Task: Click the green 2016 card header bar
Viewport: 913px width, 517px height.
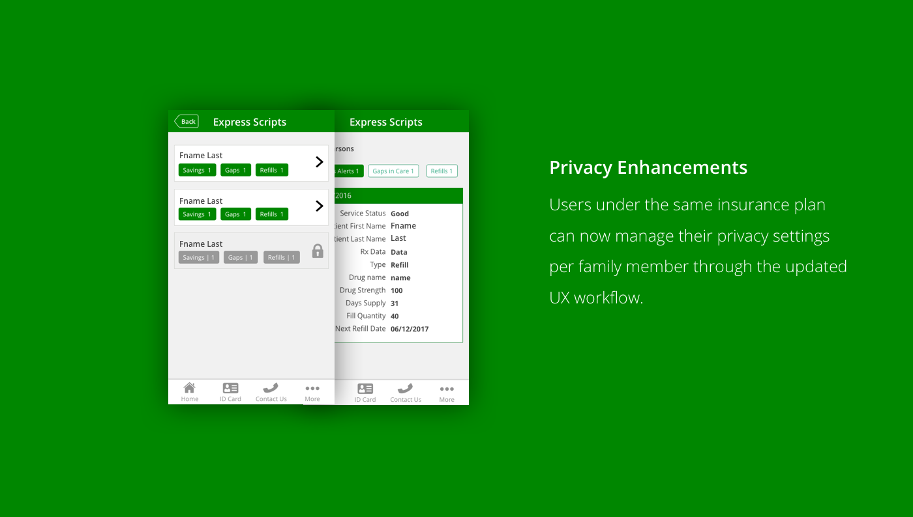Action: [398, 195]
